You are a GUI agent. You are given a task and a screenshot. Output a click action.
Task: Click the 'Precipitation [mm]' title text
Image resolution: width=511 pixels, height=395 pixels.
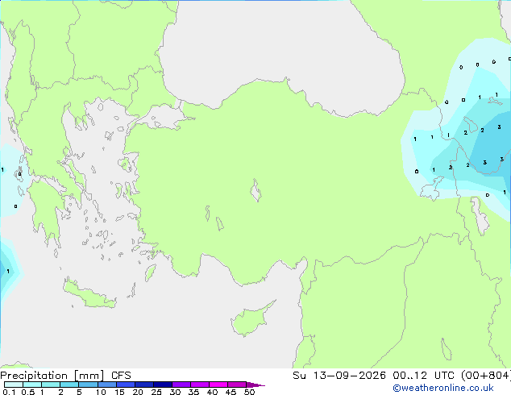[x=52, y=376]
